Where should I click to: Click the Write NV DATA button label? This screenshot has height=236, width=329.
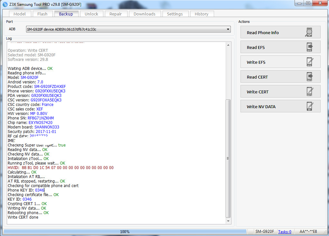pos(261,107)
